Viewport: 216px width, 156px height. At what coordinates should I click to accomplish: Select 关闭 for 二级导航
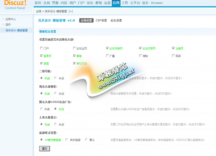(56, 78)
